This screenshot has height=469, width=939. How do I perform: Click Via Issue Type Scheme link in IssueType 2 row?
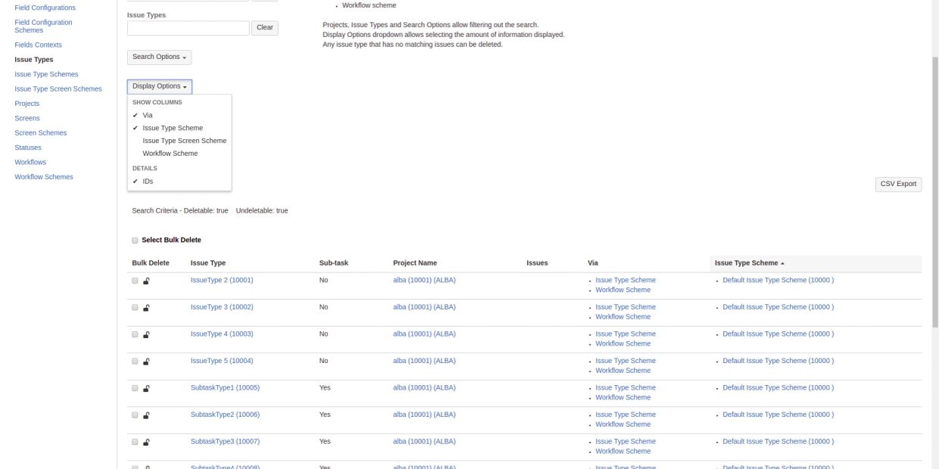coord(625,281)
